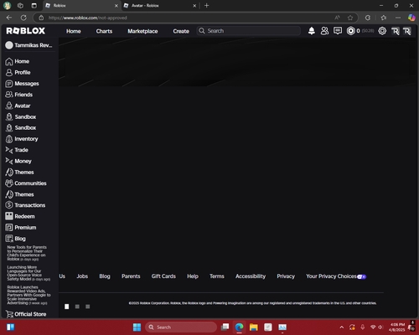
Task: Click the Profile person icon in sidebar
Action: tap(9, 73)
